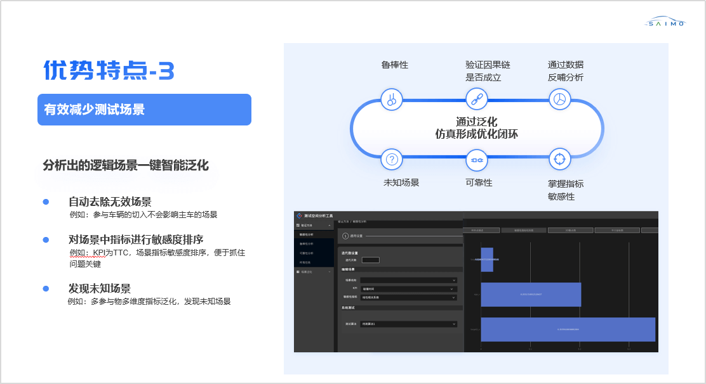Switch to the 3D散点图 chart tab
706x384 pixels.
(569, 230)
